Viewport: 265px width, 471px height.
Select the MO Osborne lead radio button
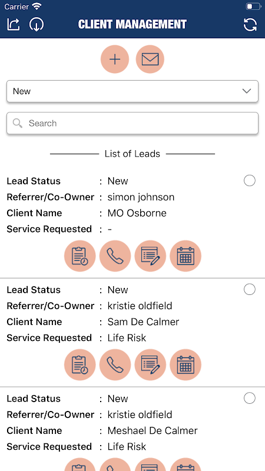coord(249,181)
